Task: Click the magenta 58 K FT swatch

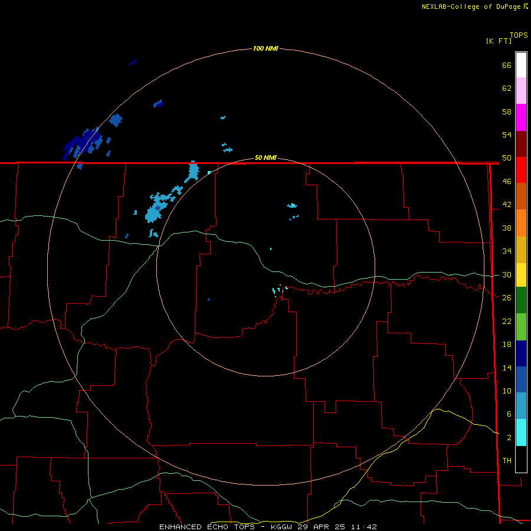Action: pyautogui.click(x=521, y=117)
